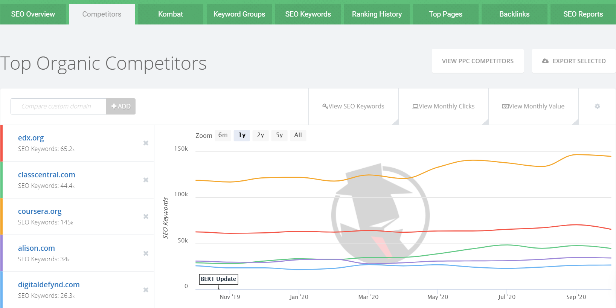Click the plus icon in the ADD button
616x308 pixels.
tap(114, 107)
